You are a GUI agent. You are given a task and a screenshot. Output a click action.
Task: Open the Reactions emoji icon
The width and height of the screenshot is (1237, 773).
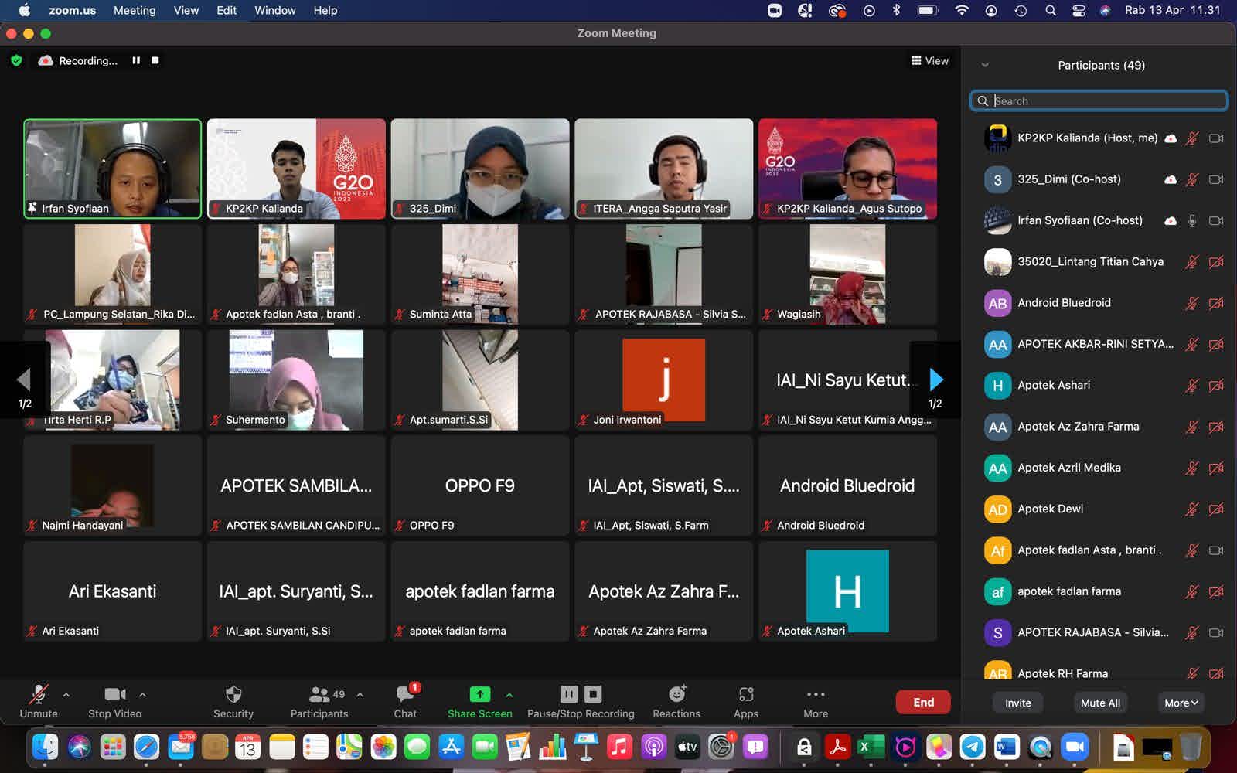click(x=676, y=694)
